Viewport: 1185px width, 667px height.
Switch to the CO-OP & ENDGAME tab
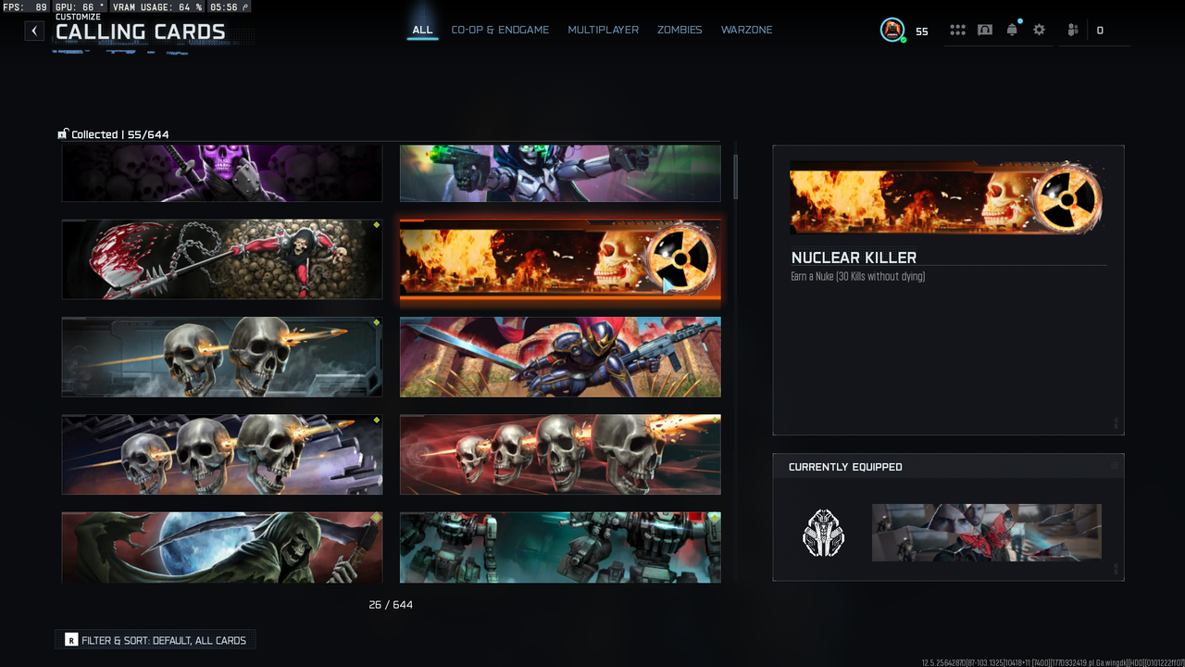point(500,30)
